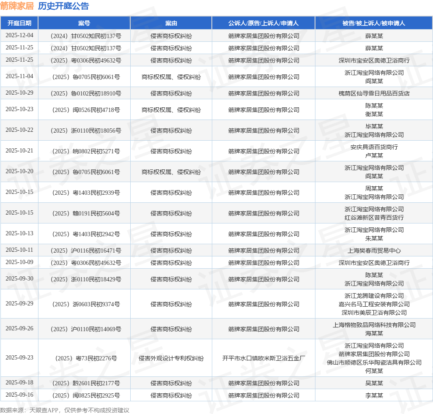Click defendant 何某某

click(x=374, y=371)
